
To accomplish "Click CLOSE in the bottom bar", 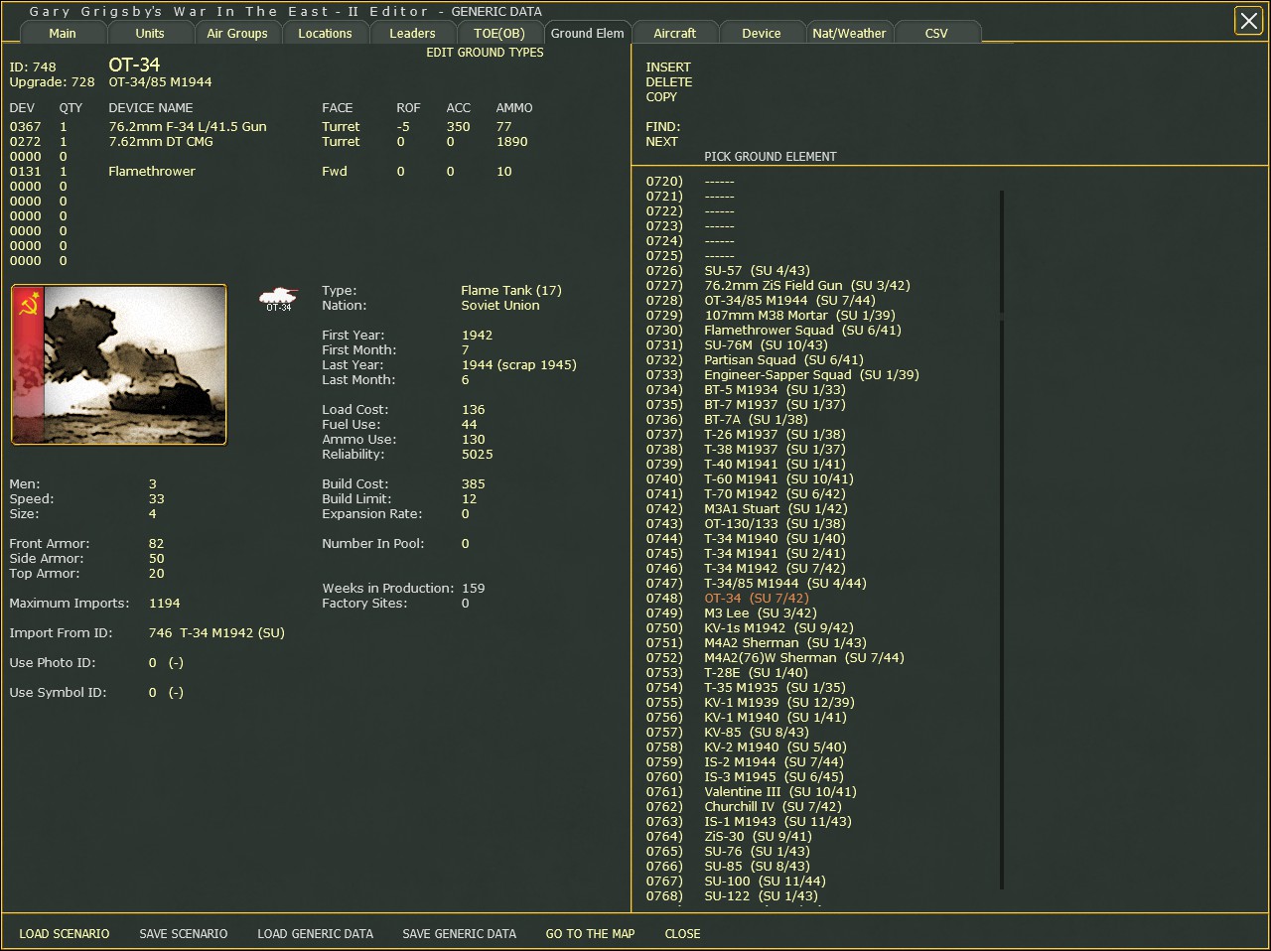I will click(x=683, y=934).
